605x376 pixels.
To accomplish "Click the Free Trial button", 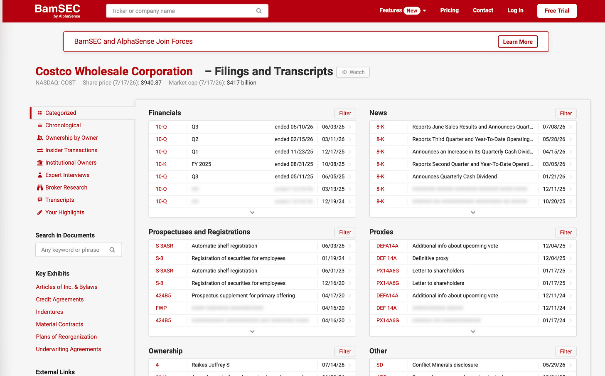I will click(x=557, y=11).
